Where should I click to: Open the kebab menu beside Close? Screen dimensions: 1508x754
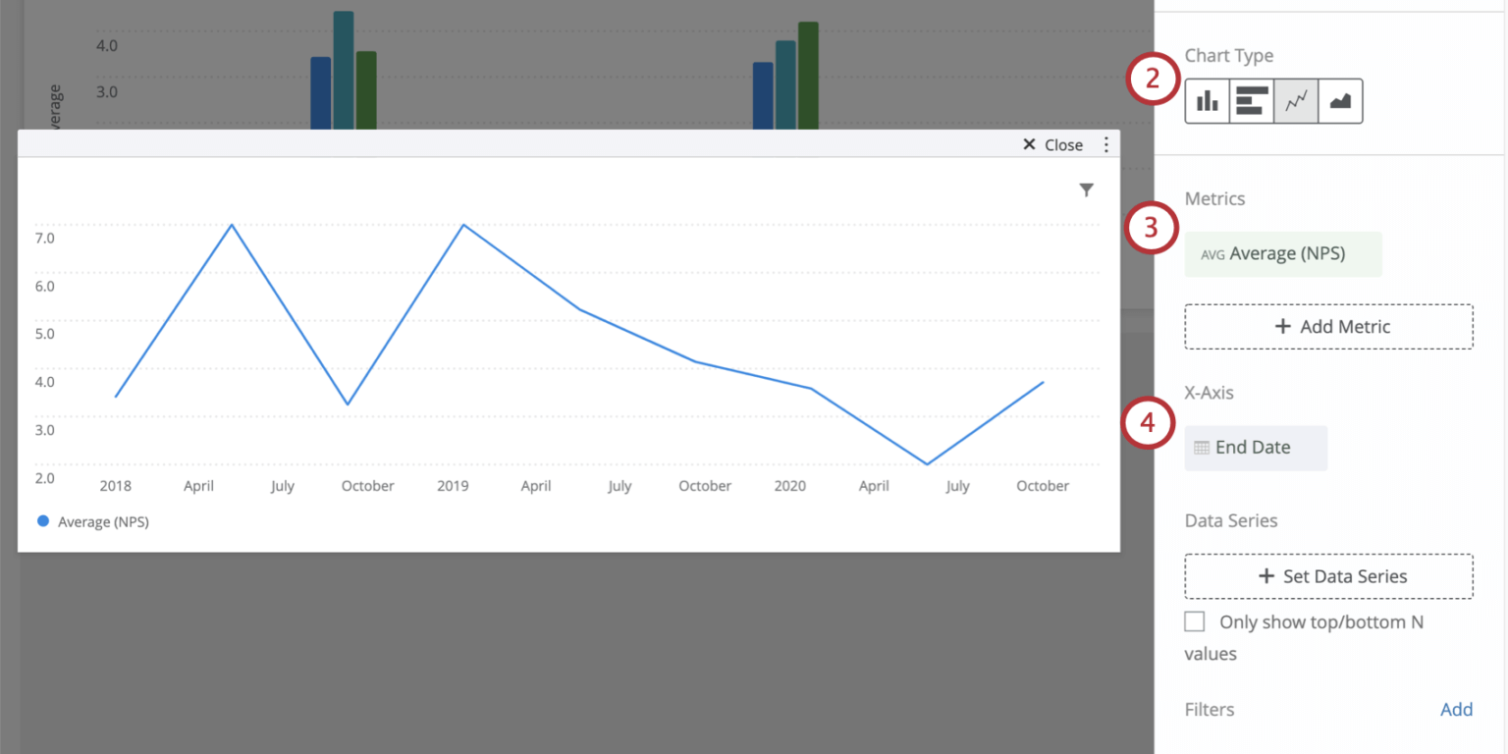1106,143
